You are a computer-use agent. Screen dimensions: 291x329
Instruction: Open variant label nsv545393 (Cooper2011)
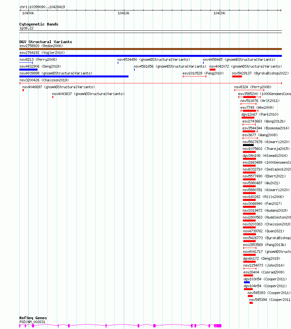[x=269, y=293]
